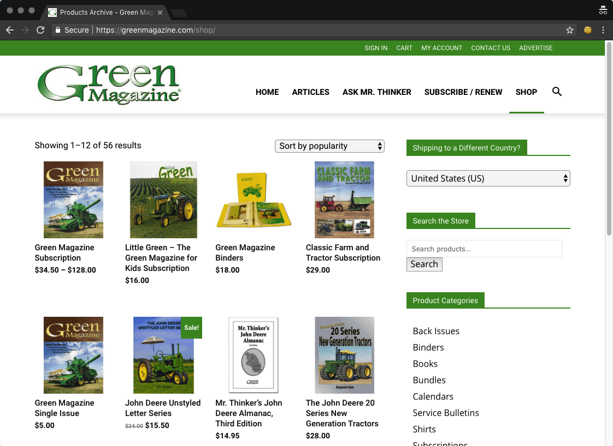The width and height of the screenshot is (613, 446).
Task: Open the John Deere Unstyled Letter Series image
Action: pos(164,355)
